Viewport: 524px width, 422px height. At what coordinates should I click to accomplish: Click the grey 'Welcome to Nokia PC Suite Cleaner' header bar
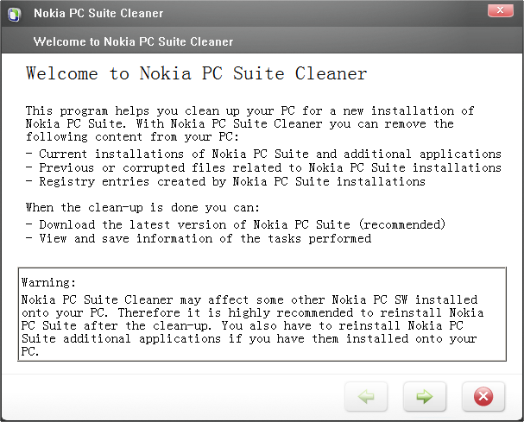tap(133, 41)
